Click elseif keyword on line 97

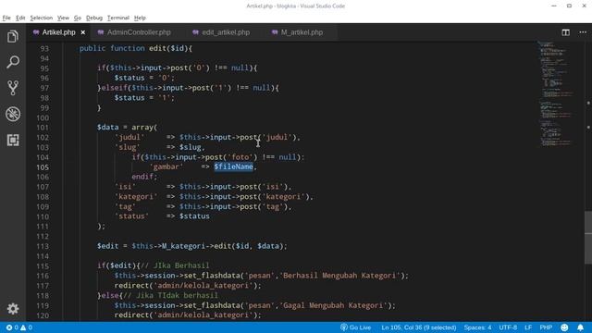115,88
